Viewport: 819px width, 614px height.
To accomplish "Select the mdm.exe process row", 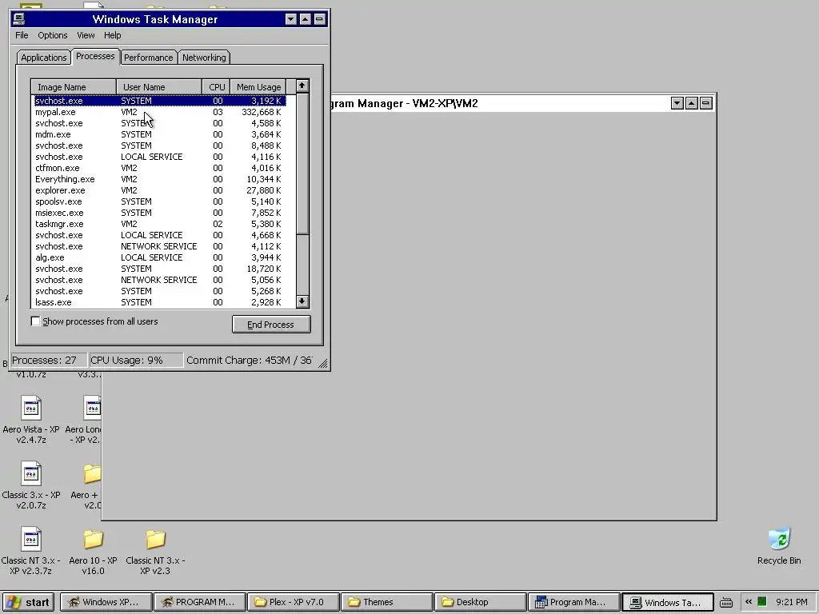I will click(160, 134).
